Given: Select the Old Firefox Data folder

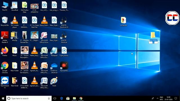Looking at the screenshot, I should 24,7.
